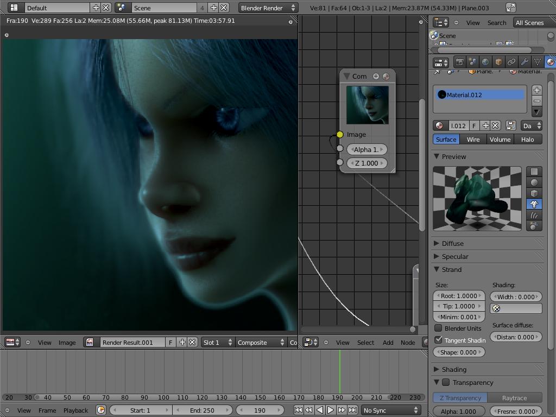Open the Blender Render engine dropdown
The image size is (556, 417).
(x=268, y=8)
